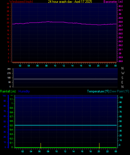This screenshot has width=130, height=155.
Task: Click the 180 degree label on direction axis
Action: pyautogui.click(x=9, y=78)
